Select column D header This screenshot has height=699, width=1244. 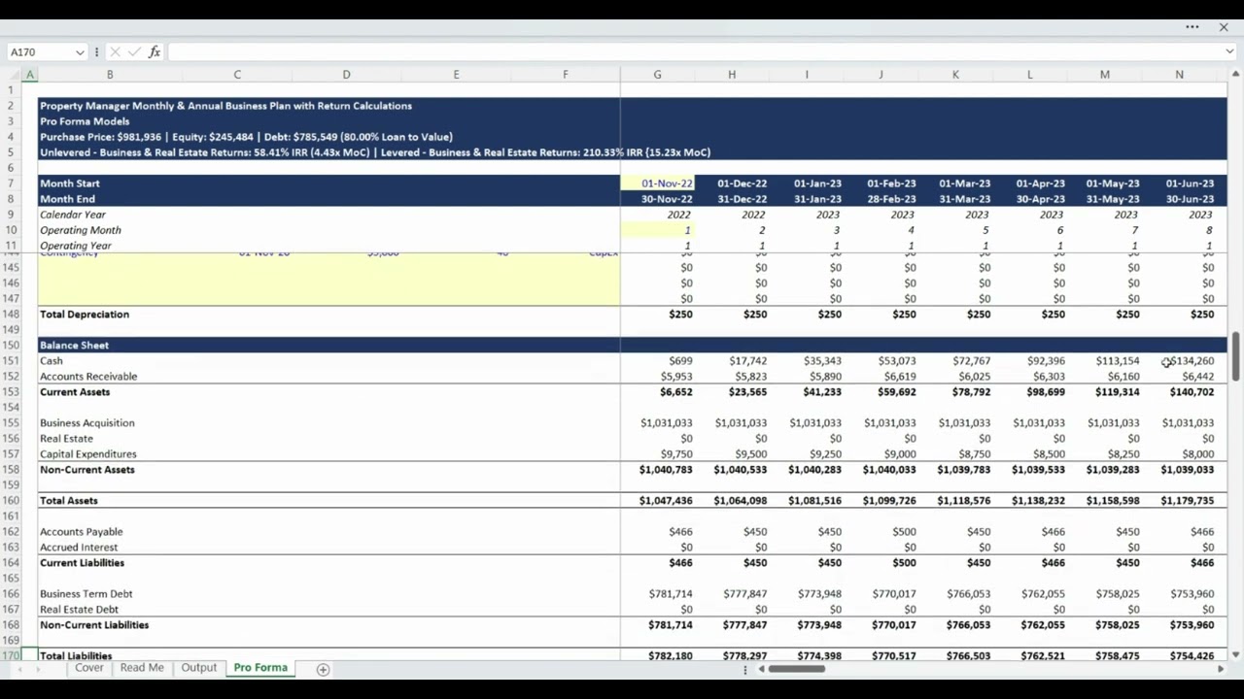[x=346, y=75]
